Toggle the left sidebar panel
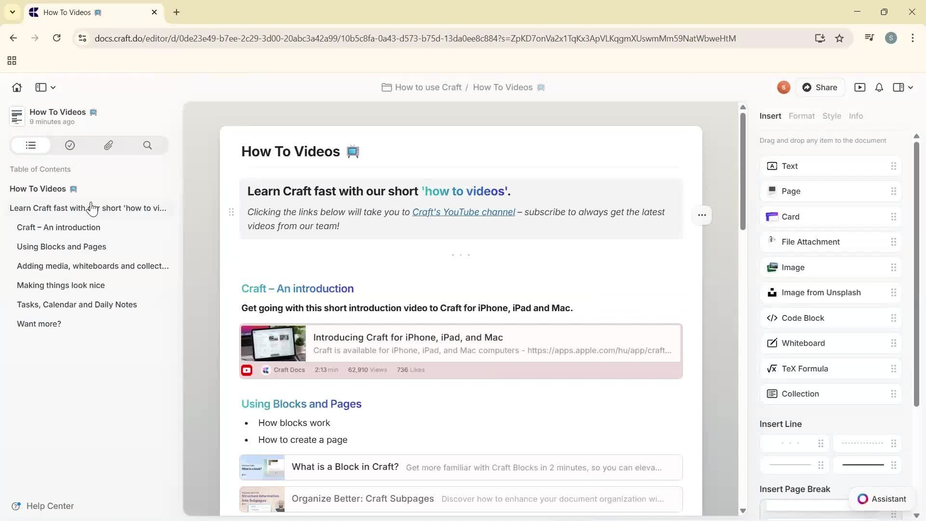 pos(41,87)
